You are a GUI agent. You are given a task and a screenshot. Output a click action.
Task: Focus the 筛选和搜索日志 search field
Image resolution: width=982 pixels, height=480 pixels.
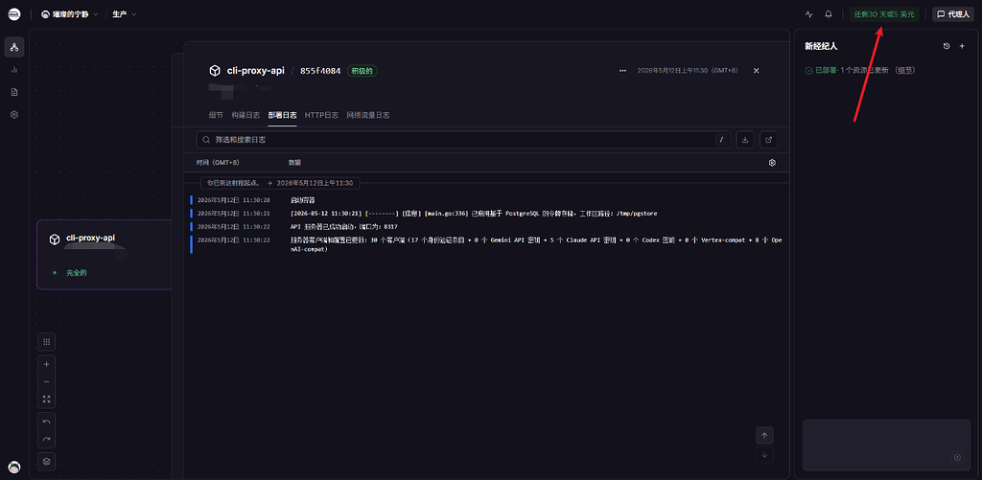pos(463,140)
